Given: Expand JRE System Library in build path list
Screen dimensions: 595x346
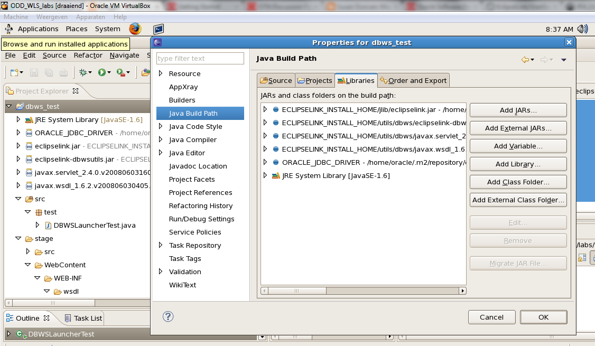Looking at the screenshot, I should point(265,175).
